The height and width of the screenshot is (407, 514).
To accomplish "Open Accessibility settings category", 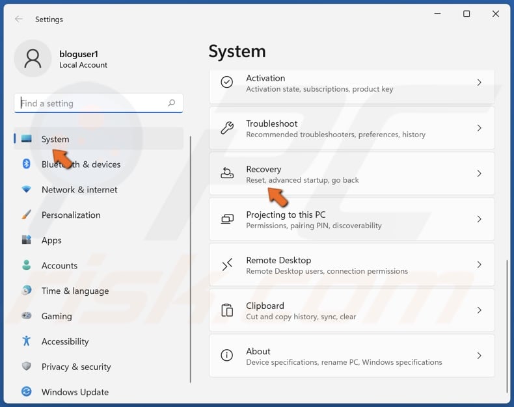I will [x=99, y=341].
